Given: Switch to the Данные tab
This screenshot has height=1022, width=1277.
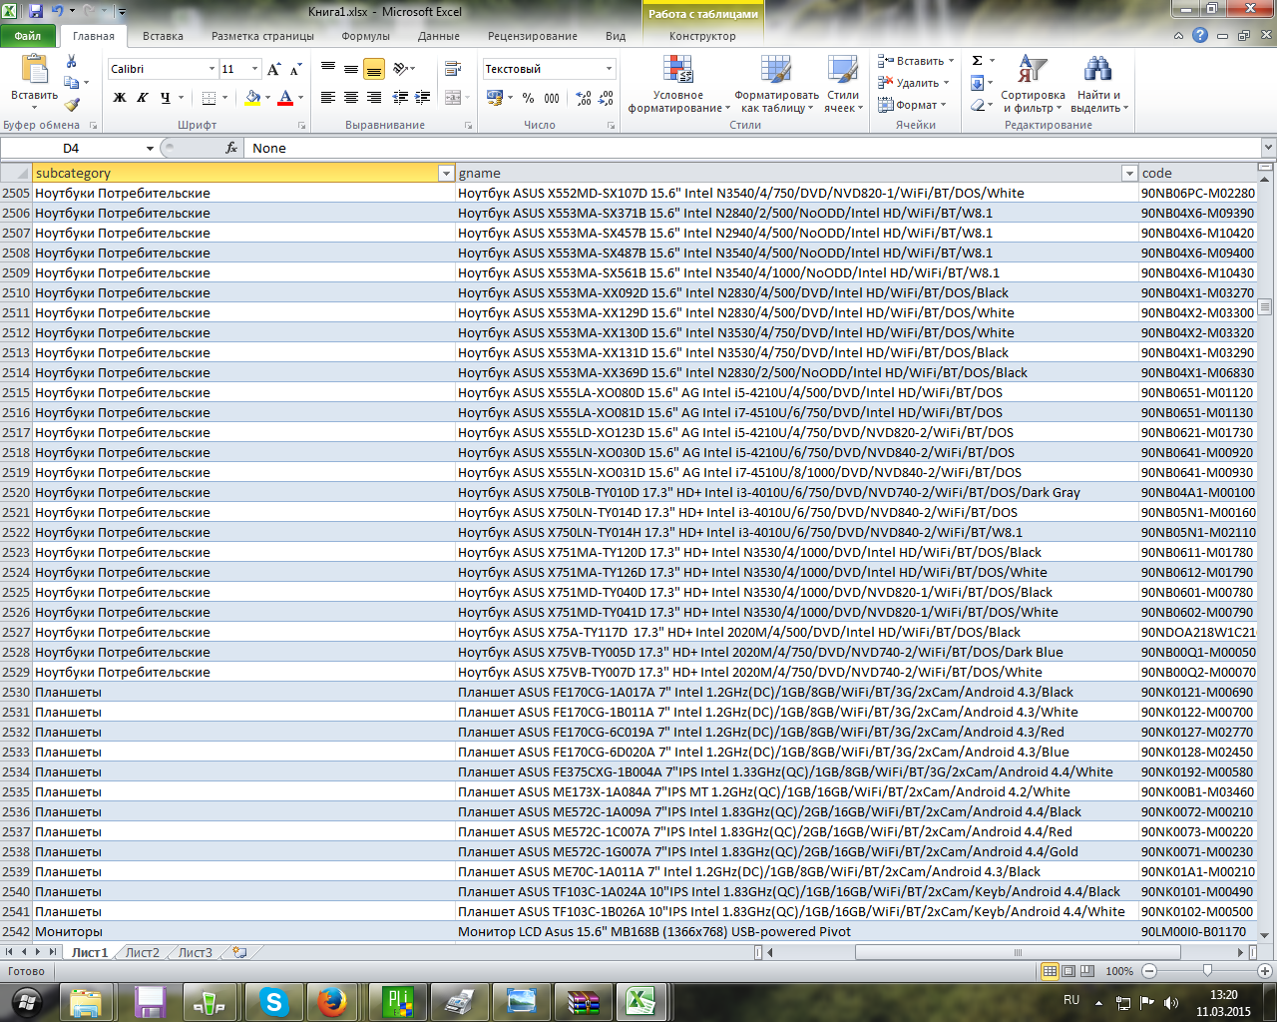Looking at the screenshot, I should point(439,36).
